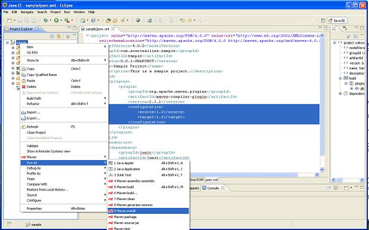Select 3 JUnit Test in submenu
Image resolution: width=369 pixels, height=230 pixels.
tap(148, 175)
